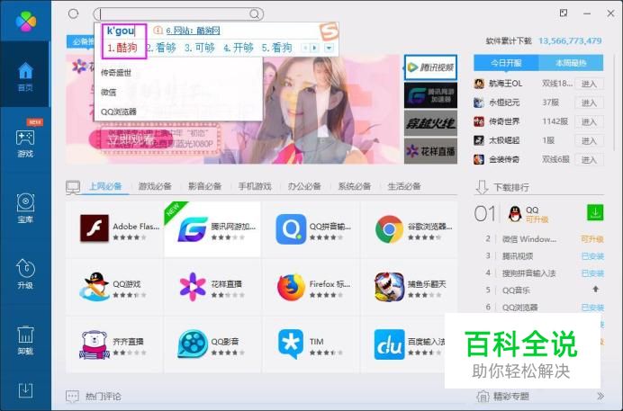
Task: Select IME candidate 1. 酷狗
Action: tap(122, 48)
